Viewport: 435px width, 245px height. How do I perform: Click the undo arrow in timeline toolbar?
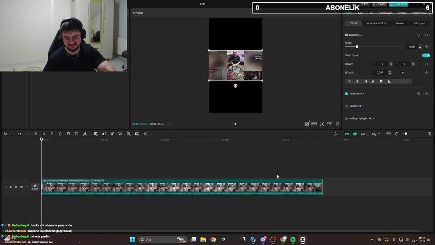point(19,134)
